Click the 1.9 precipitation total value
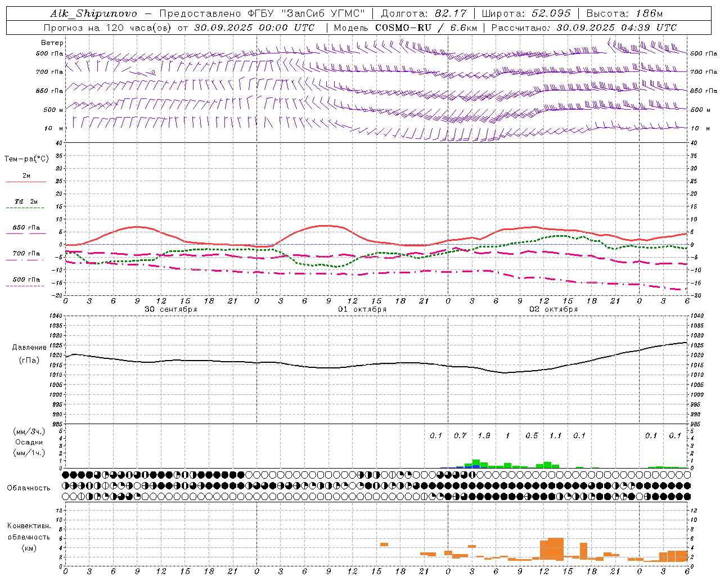The height and width of the screenshot is (576, 720). click(484, 435)
